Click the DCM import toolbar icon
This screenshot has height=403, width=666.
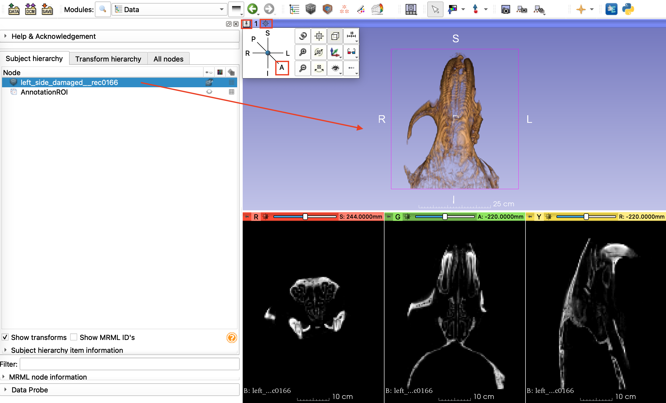[x=30, y=9]
